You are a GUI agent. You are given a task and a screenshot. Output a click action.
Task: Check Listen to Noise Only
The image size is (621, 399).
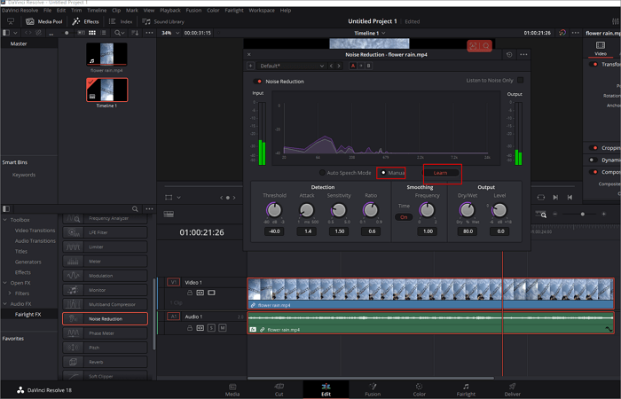point(521,80)
